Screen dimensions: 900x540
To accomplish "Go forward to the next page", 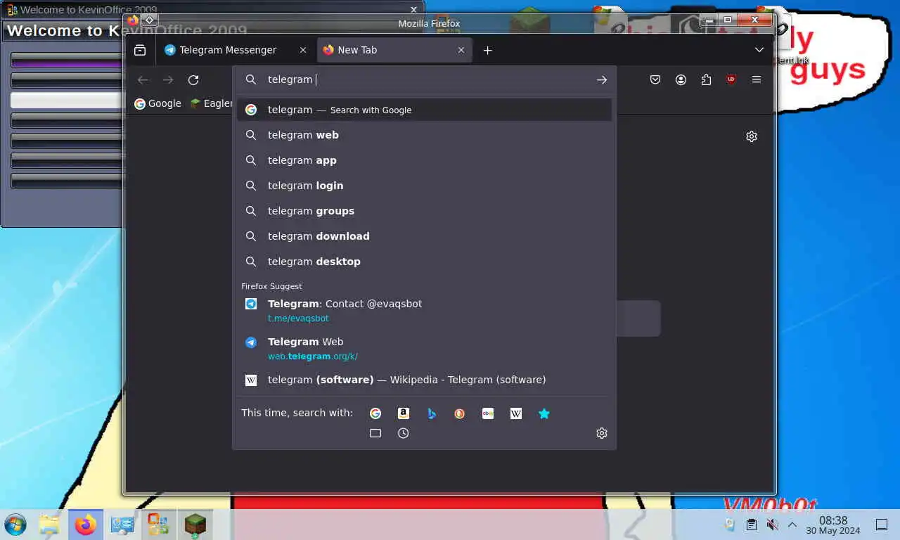I will [x=168, y=80].
